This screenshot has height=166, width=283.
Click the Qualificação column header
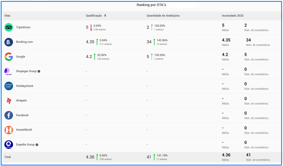[x=94, y=16]
